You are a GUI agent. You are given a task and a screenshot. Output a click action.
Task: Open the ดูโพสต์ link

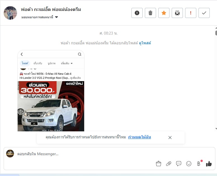145,43
